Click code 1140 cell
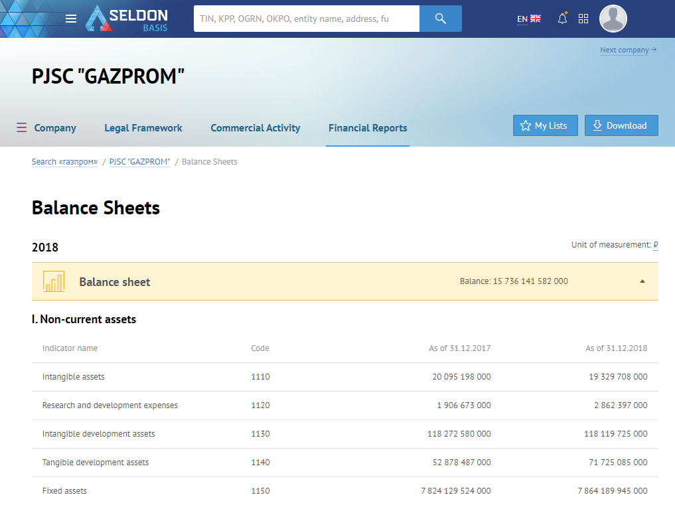 coord(260,462)
